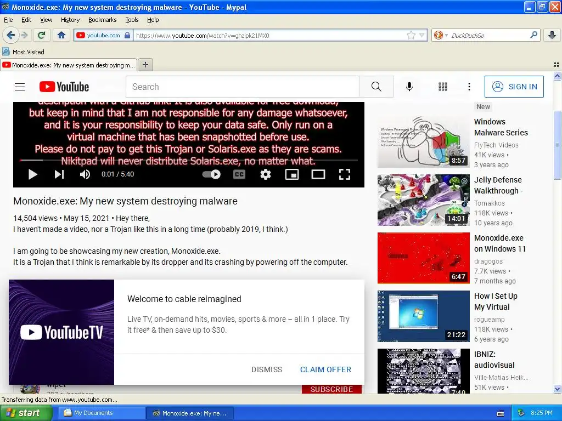This screenshot has width=562, height=421.
Task: Start voice search with microphone icon
Action: pos(409,87)
